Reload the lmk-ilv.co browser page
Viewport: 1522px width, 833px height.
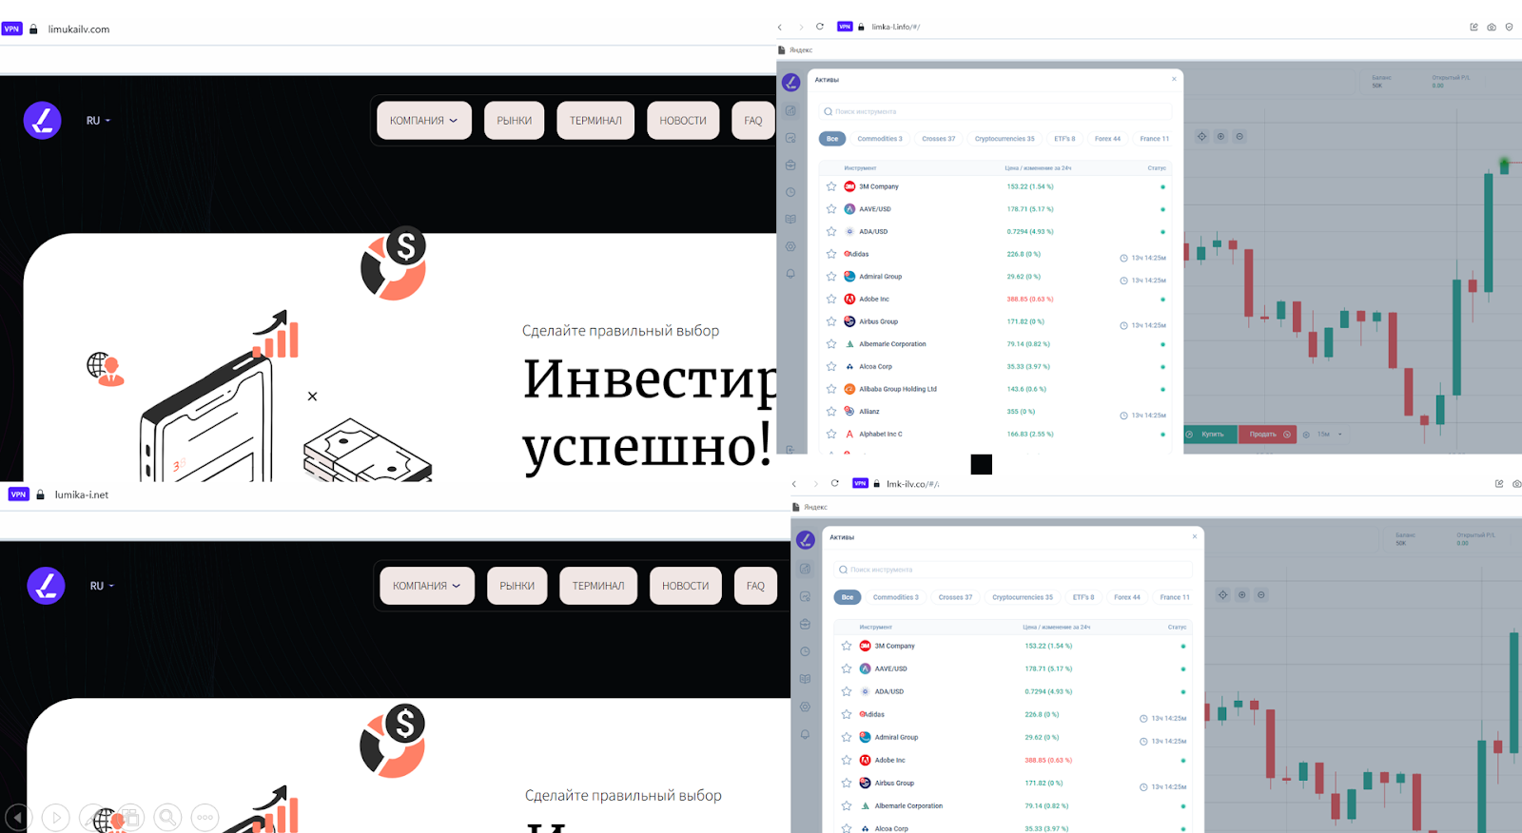(835, 483)
